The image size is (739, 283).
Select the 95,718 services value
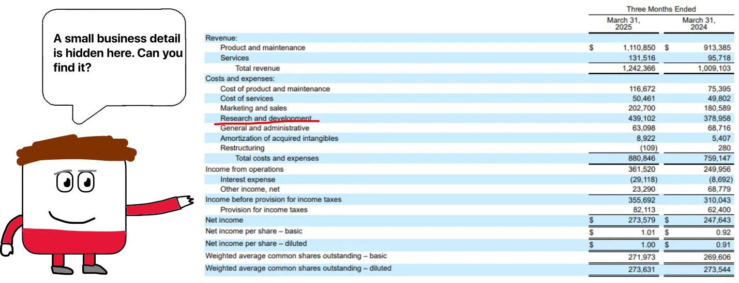tap(718, 58)
